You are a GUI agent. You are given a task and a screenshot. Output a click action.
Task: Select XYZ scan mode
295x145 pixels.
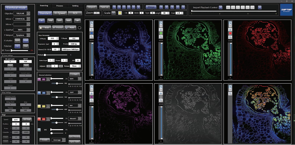(50, 21)
